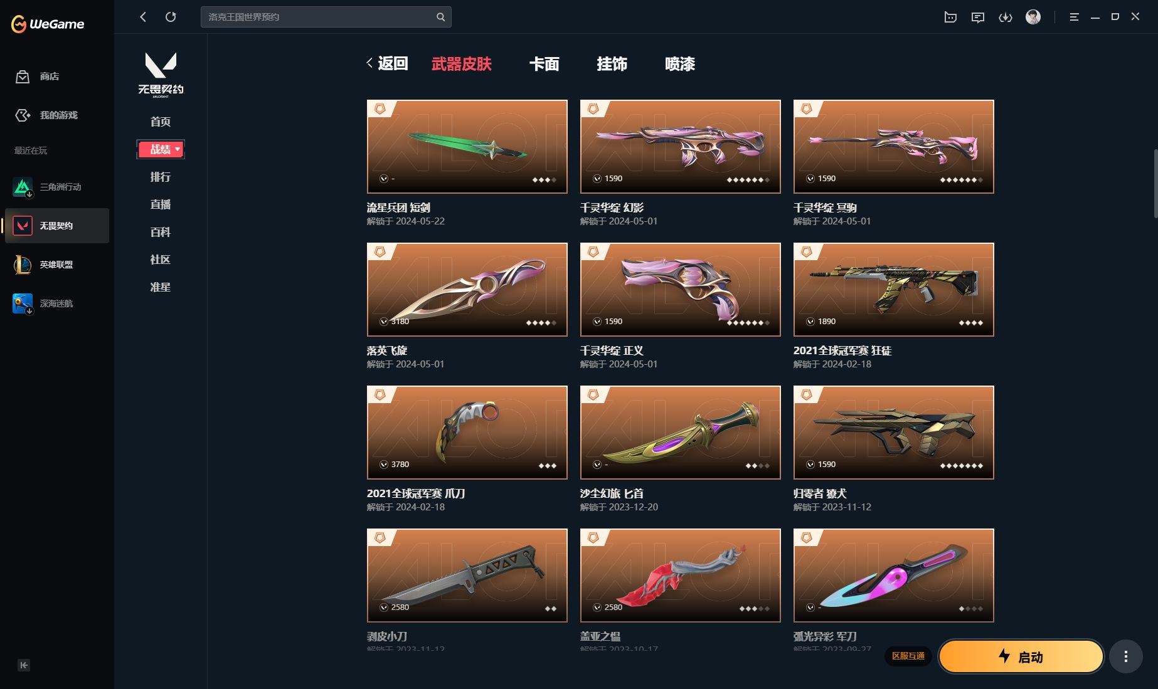Open the hamburger menu icon
The height and width of the screenshot is (689, 1158).
(1074, 17)
